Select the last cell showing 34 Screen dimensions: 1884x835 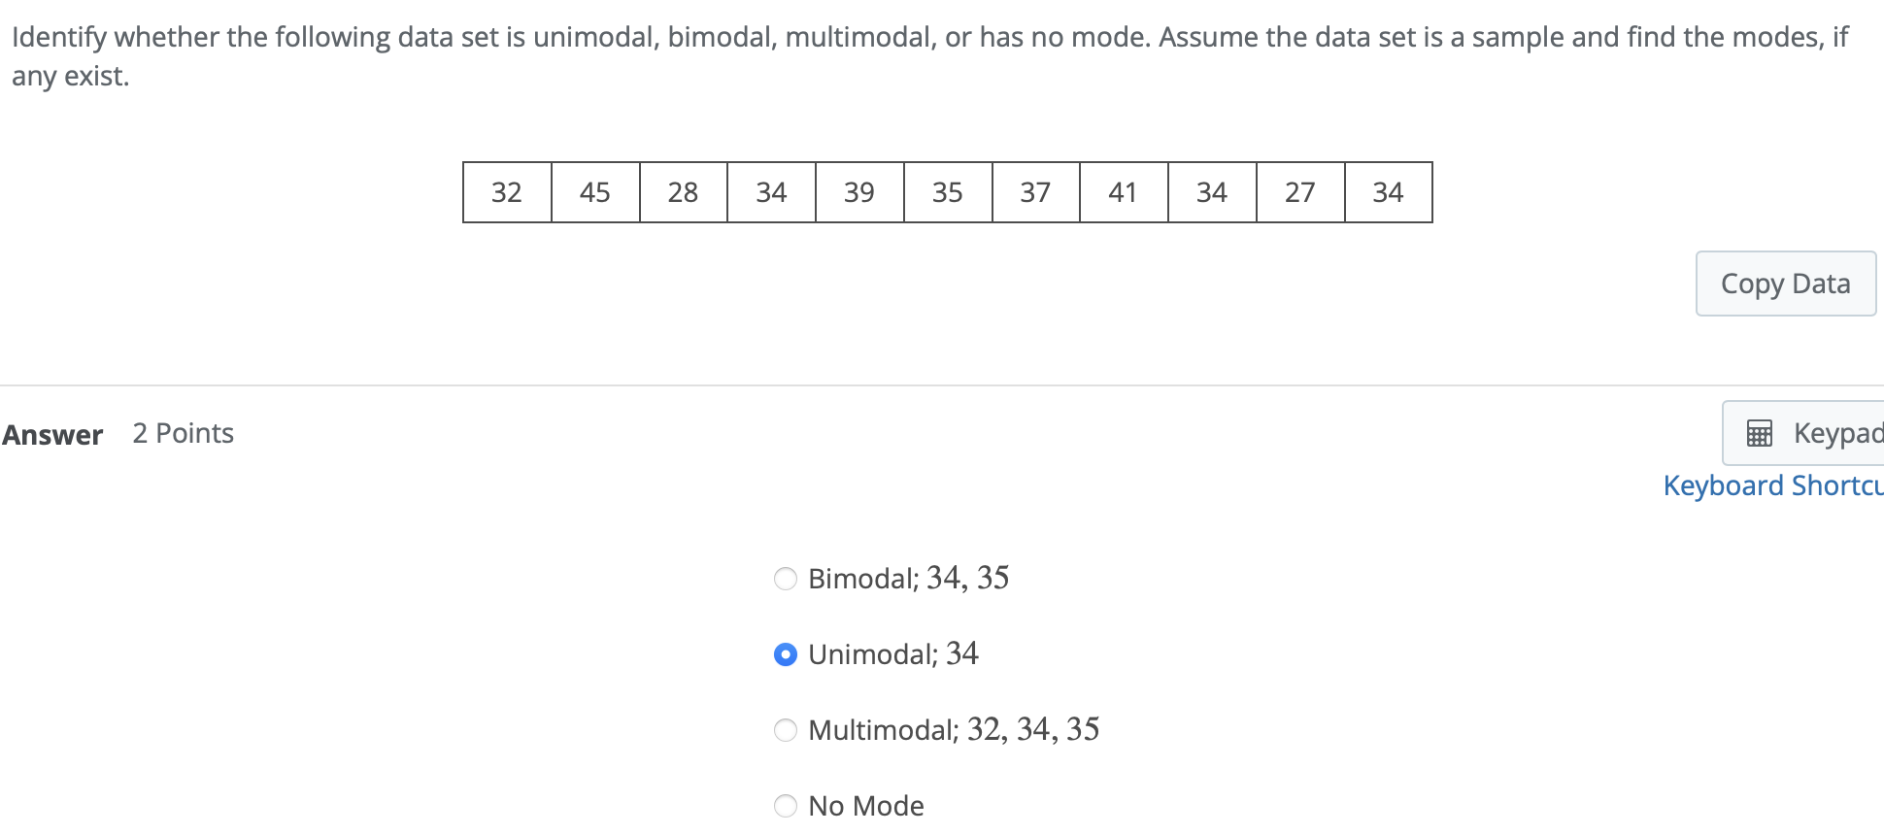[x=1389, y=192]
